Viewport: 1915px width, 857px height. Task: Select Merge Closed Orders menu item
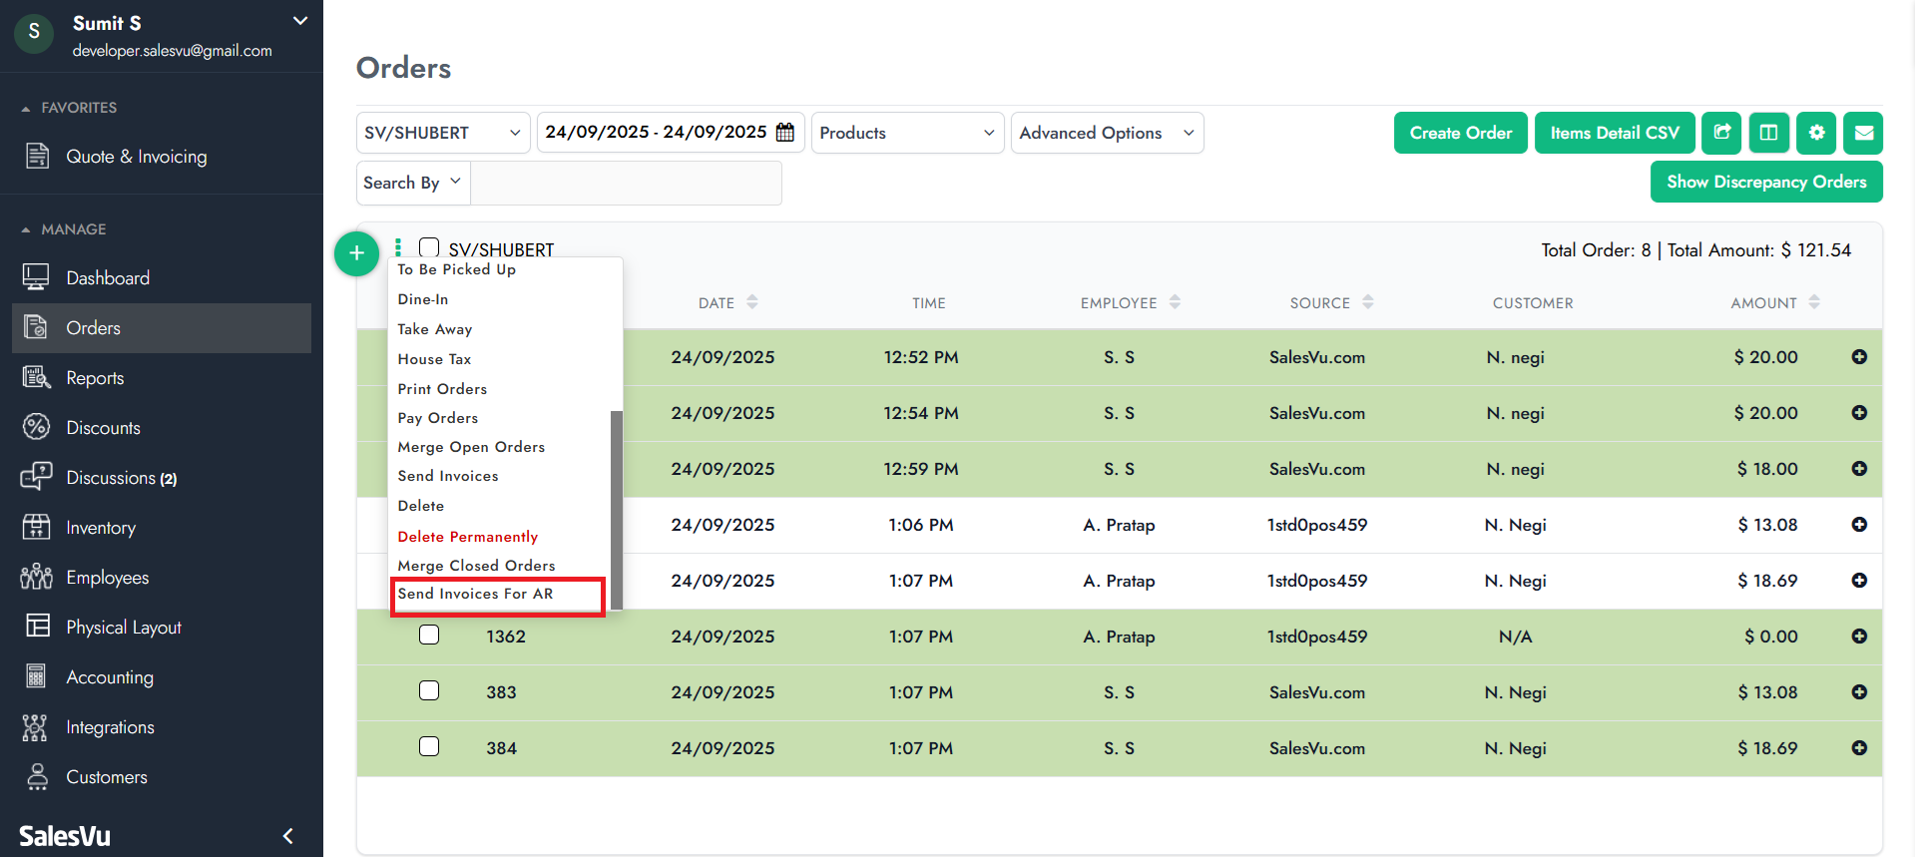pyautogui.click(x=476, y=566)
